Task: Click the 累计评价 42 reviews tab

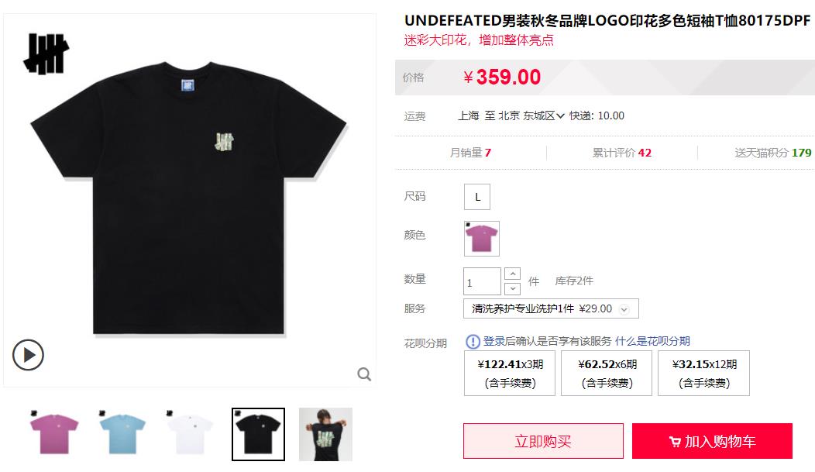Action: coord(621,153)
